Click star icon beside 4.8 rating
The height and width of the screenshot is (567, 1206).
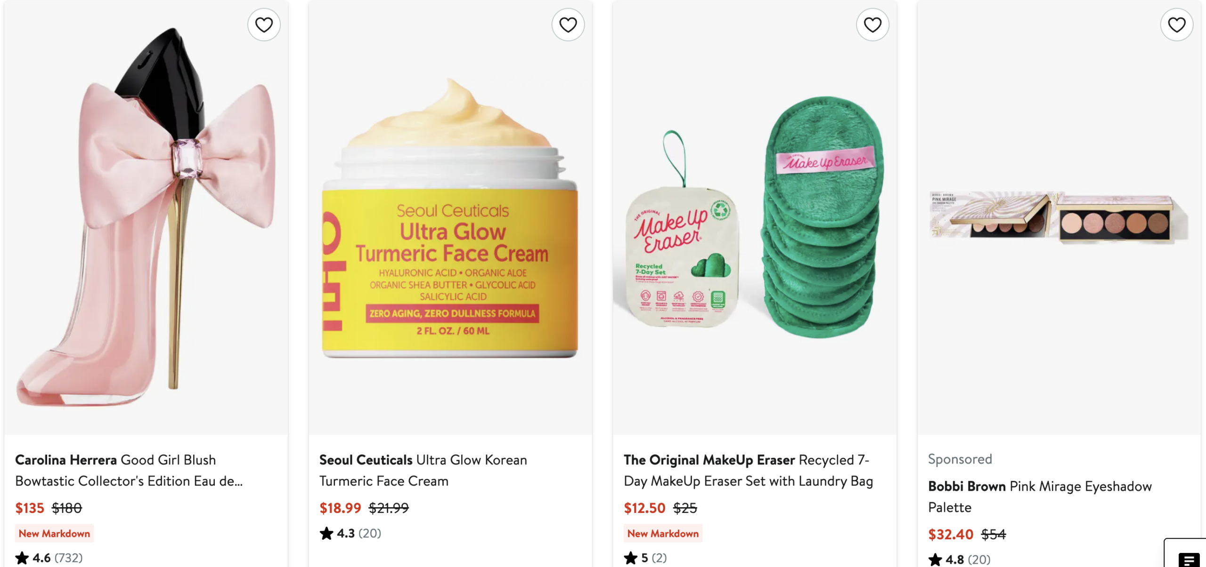[x=935, y=559]
